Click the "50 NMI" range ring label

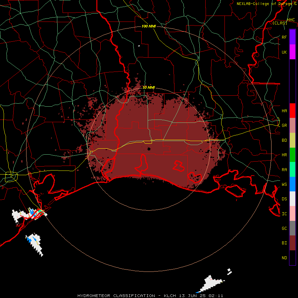[149, 87]
